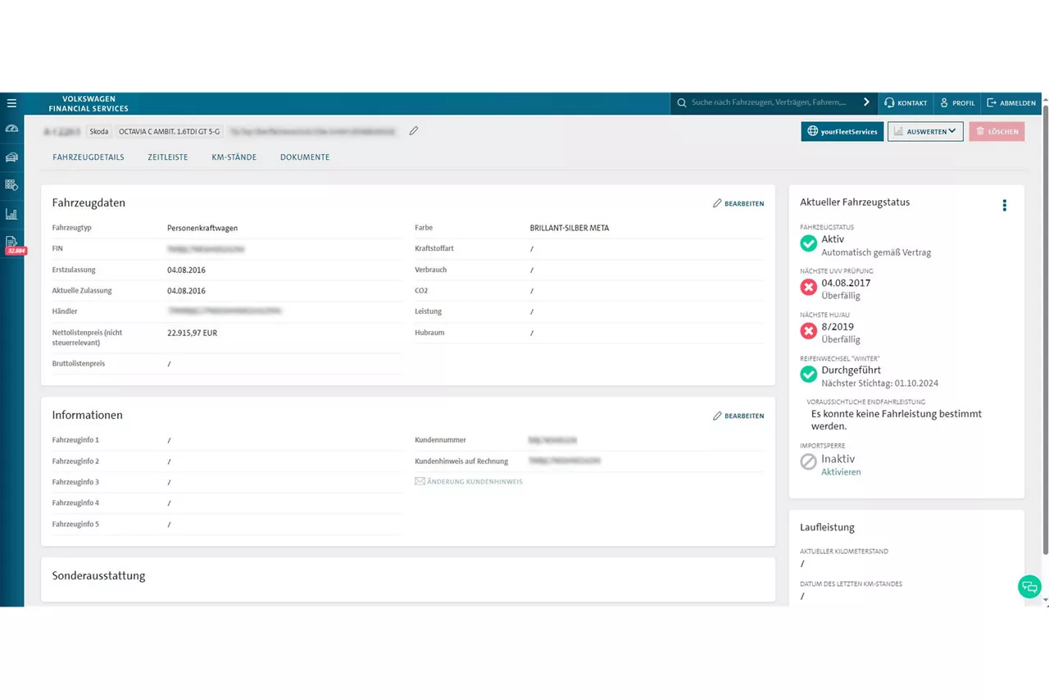Image resolution: width=1049 pixels, height=700 pixels.
Task: Click the bar chart reports sidebar icon
Action: click(11, 214)
